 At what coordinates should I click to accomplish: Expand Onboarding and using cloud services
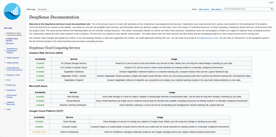(5, 69)
